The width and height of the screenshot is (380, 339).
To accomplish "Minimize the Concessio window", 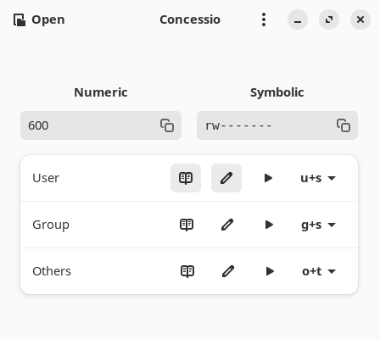I will pyautogui.click(x=298, y=19).
